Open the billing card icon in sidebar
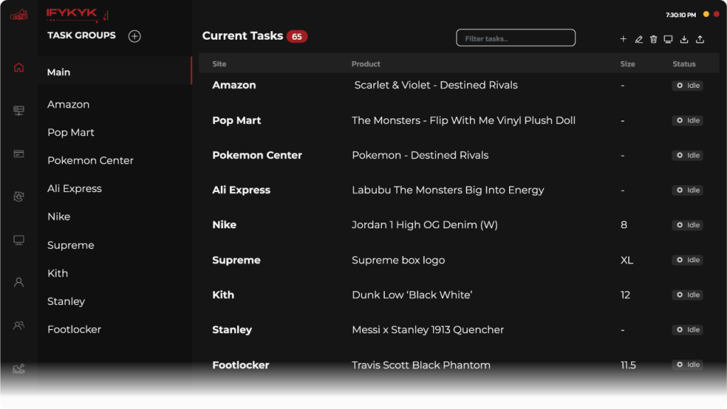Screen dimensions: 727x409 click(19, 153)
